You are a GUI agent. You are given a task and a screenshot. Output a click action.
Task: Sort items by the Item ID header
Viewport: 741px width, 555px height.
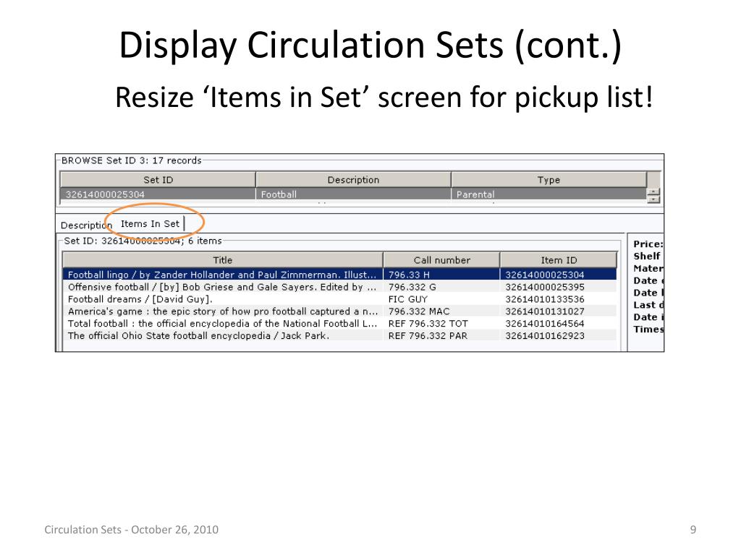coord(559,260)
